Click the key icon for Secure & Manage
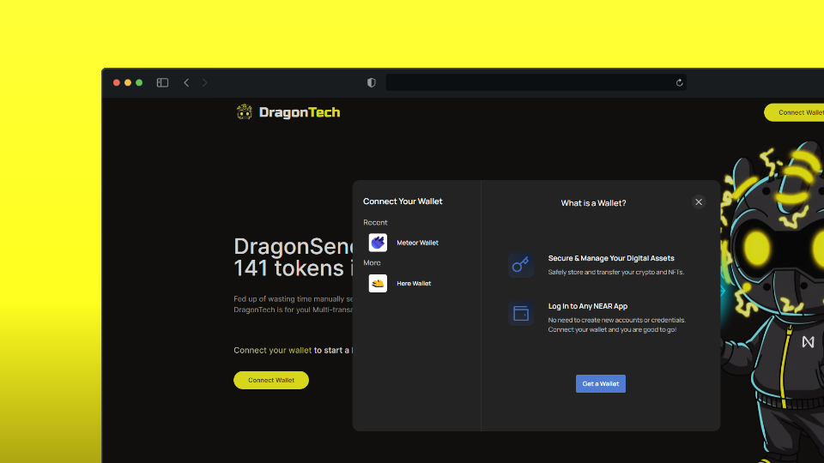824x463 pixels. point(521,265)
